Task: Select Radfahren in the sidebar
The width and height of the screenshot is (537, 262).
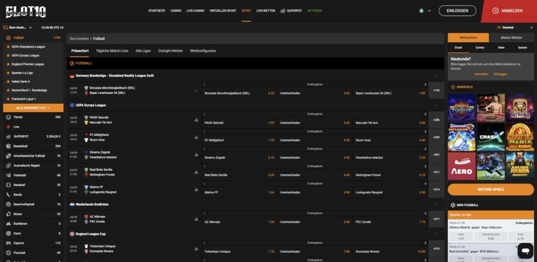Action: [x=33, y=224]
